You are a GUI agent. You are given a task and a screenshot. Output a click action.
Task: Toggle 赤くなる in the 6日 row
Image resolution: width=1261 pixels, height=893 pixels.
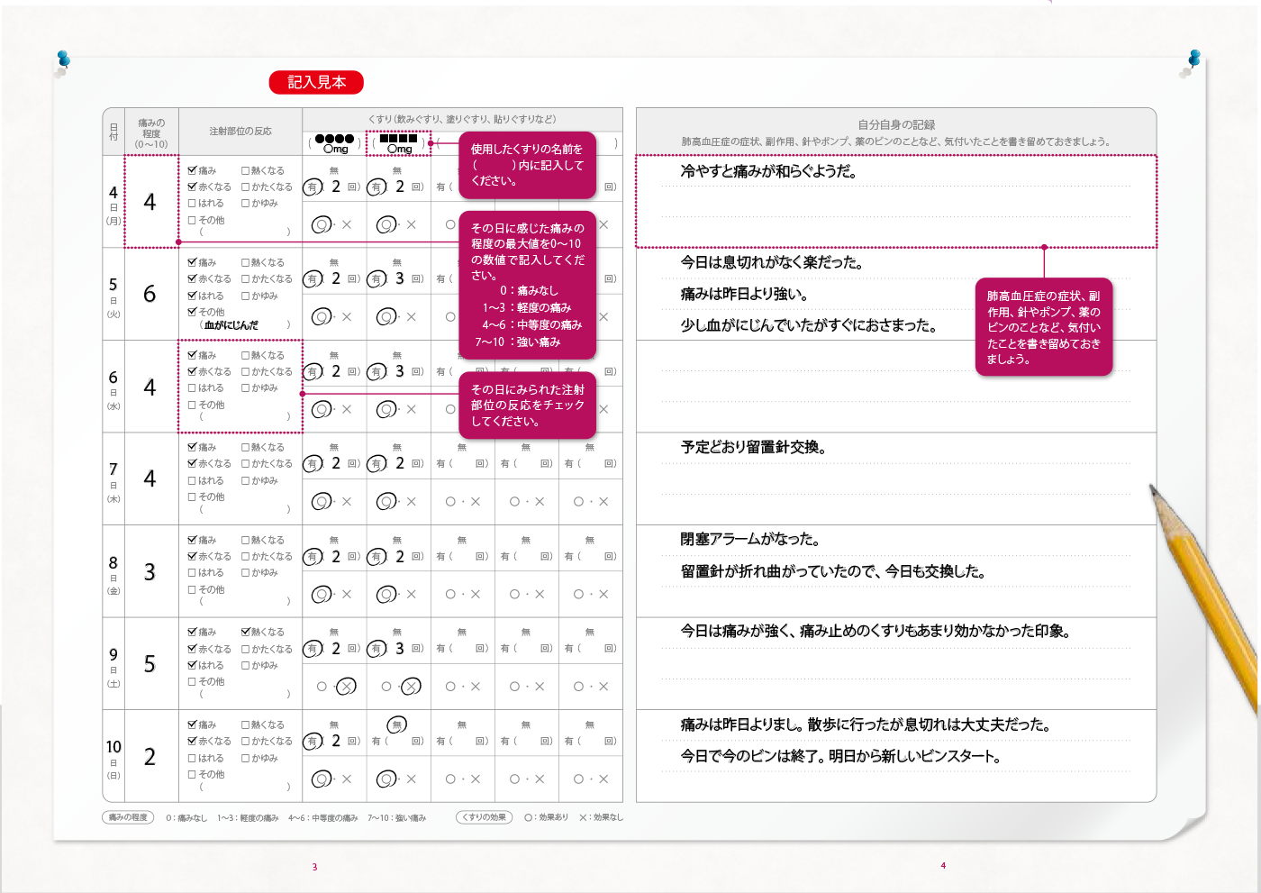[x=192, y=371]
